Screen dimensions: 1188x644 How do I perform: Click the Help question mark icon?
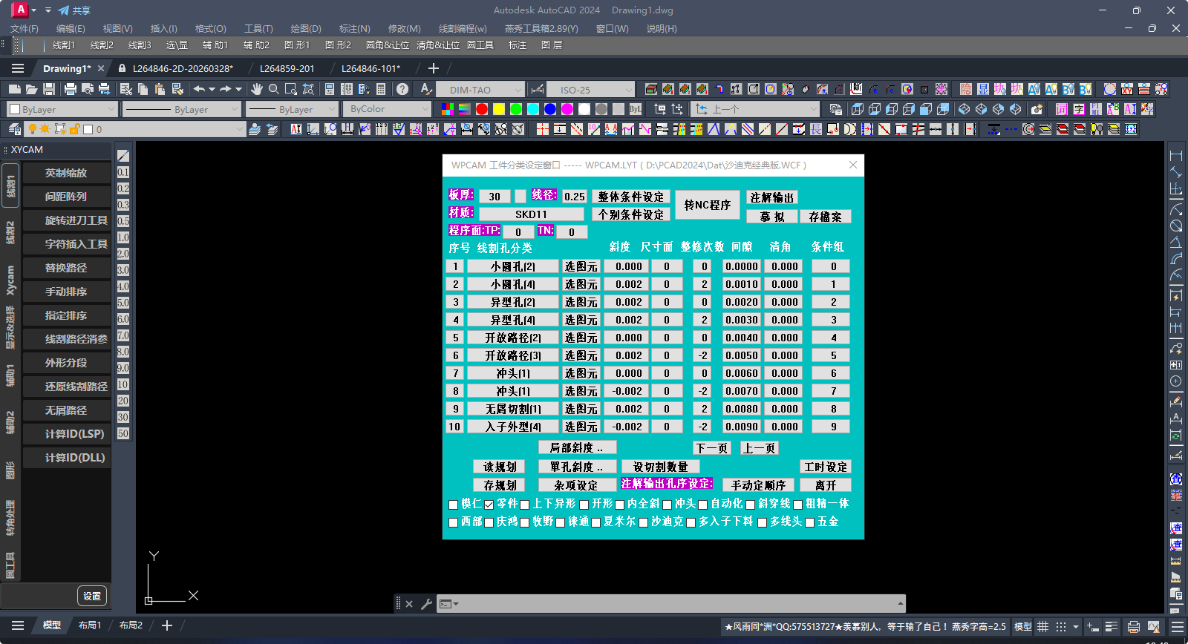(x=402, y=89)
